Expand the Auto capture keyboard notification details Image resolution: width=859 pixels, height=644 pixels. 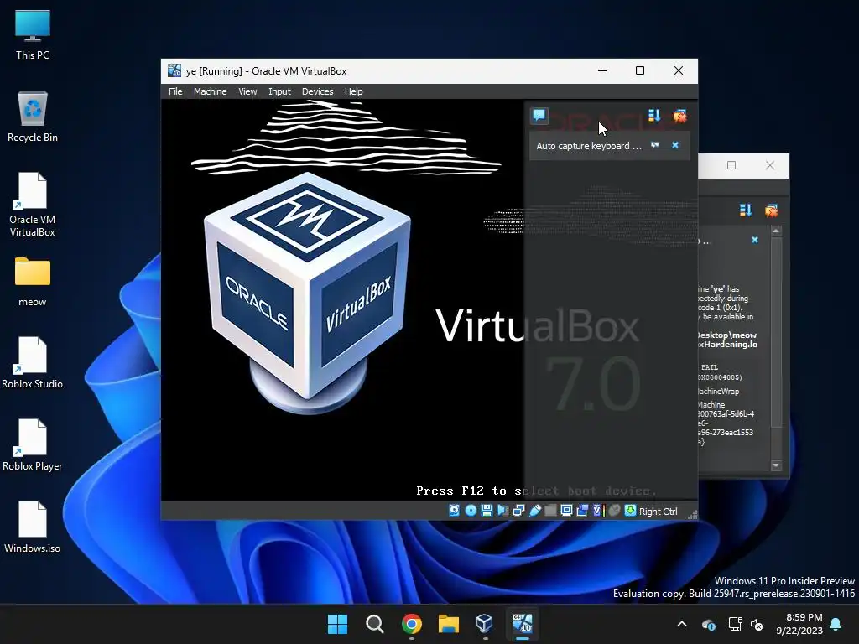click(654, 145)
